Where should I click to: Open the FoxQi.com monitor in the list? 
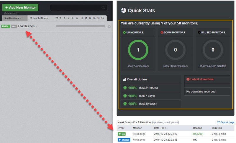[x=26, y=26]
